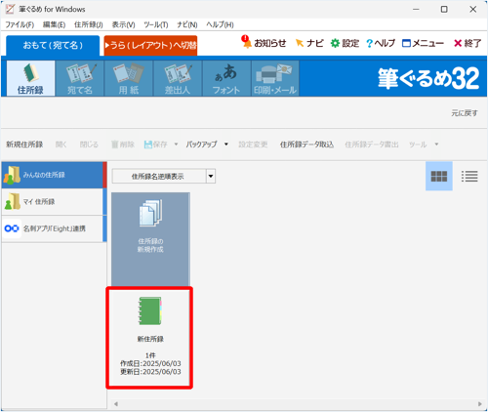
Task: Open the 編集(E) menu
Action: point(54,24)
